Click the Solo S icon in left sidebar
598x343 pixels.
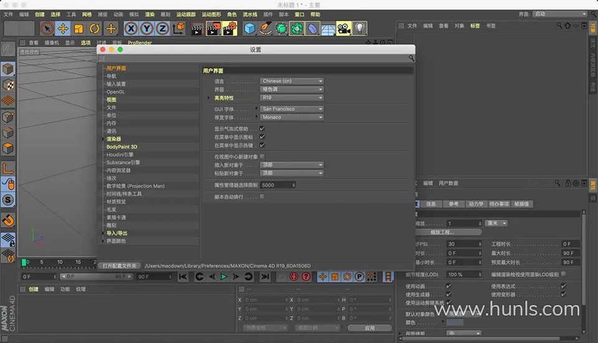pyautogui.click(x=8, y=199)
